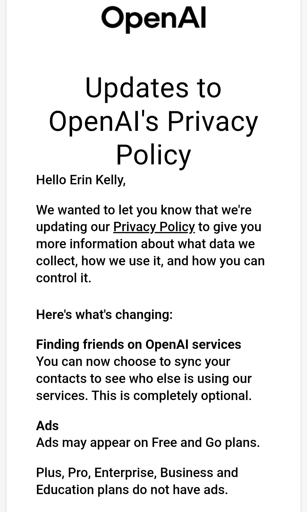
Task: Click the word "Policy" in the headline
Action: pyautogui.click(x=153, y=155)
